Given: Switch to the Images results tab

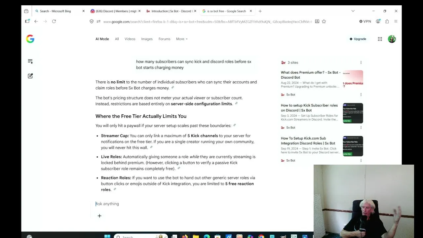Looking at the screenshot, I should [x=147, y=39].
